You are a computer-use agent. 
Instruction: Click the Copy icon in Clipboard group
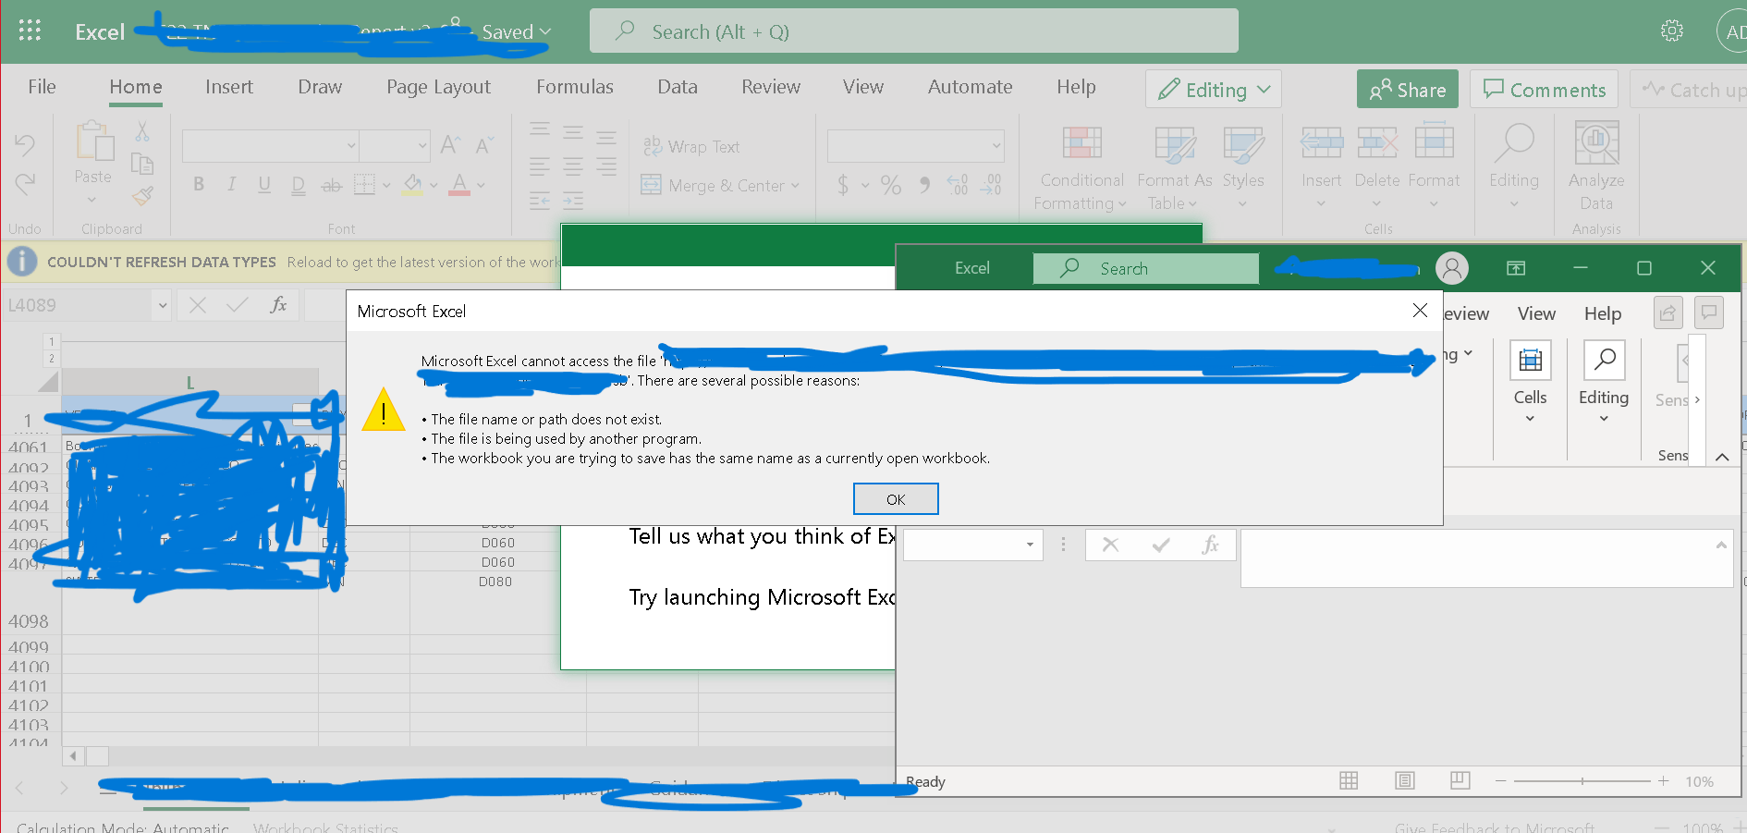tap(142, 164)
